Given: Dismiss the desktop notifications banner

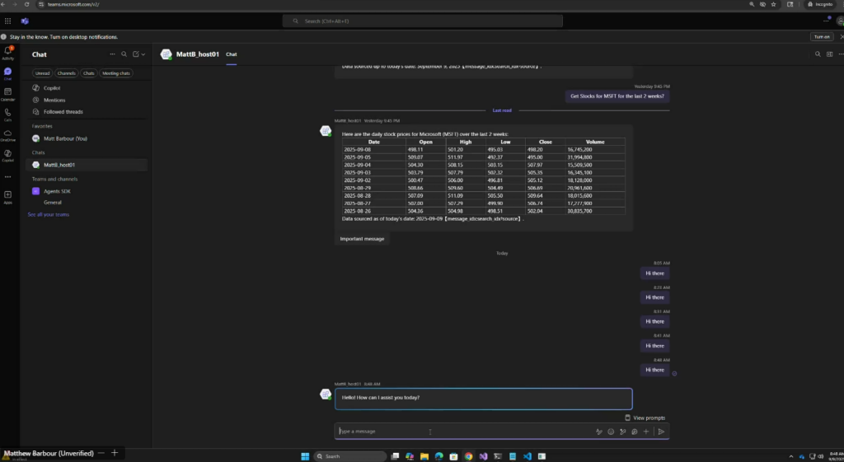Looking at the screenshot, I should point(842,36).
